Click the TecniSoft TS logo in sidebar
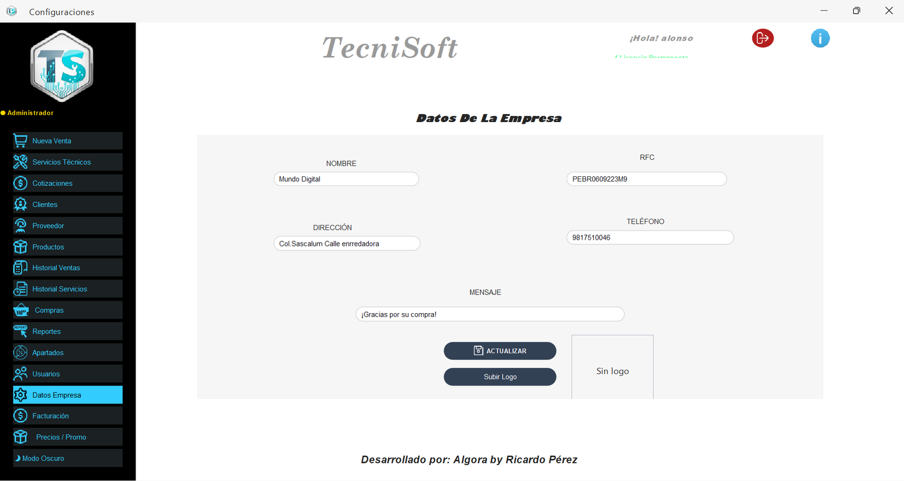This screenshot has width=904, height=481. 62,67
